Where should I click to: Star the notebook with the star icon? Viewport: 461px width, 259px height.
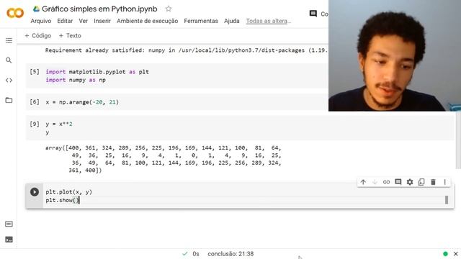click(169, 9)
